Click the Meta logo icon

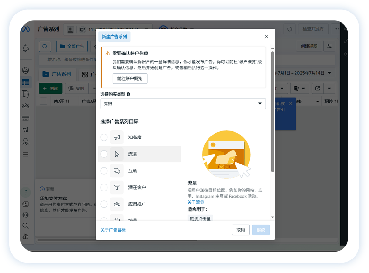26,29
